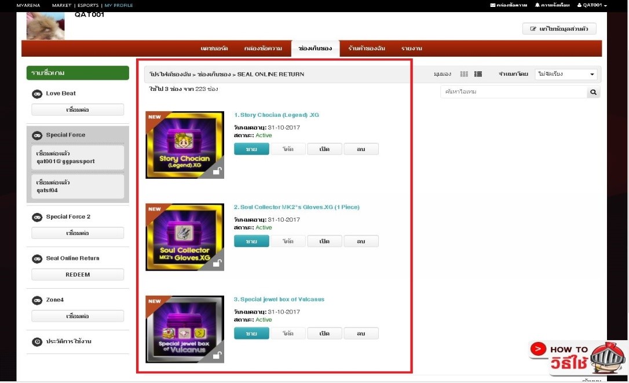Click the Special Force 2 game icon
This screenshot has width=629, height=383.
coord(36,217)
